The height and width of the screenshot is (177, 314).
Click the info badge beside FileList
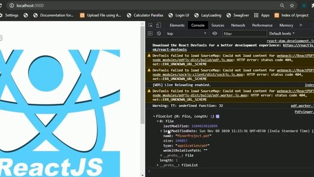coord(218,117)
